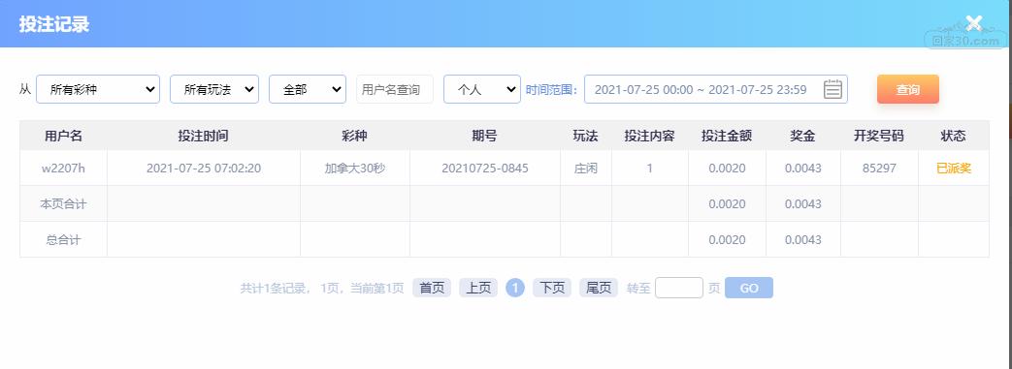The width and height of the screenshot is (1012, 369).
Task: Open the 所有彩种 dropdown
Action: click(98, 89)
